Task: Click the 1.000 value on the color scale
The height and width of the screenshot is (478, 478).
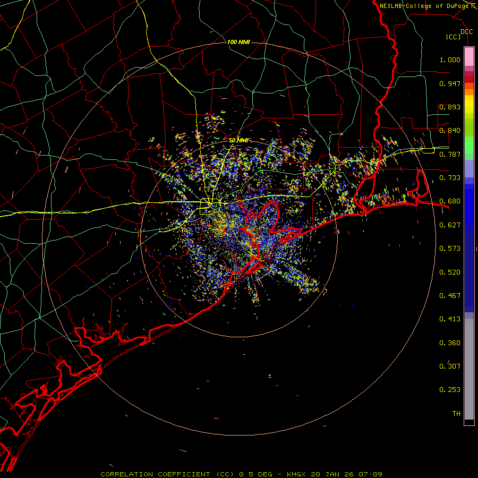Action: 450,59
